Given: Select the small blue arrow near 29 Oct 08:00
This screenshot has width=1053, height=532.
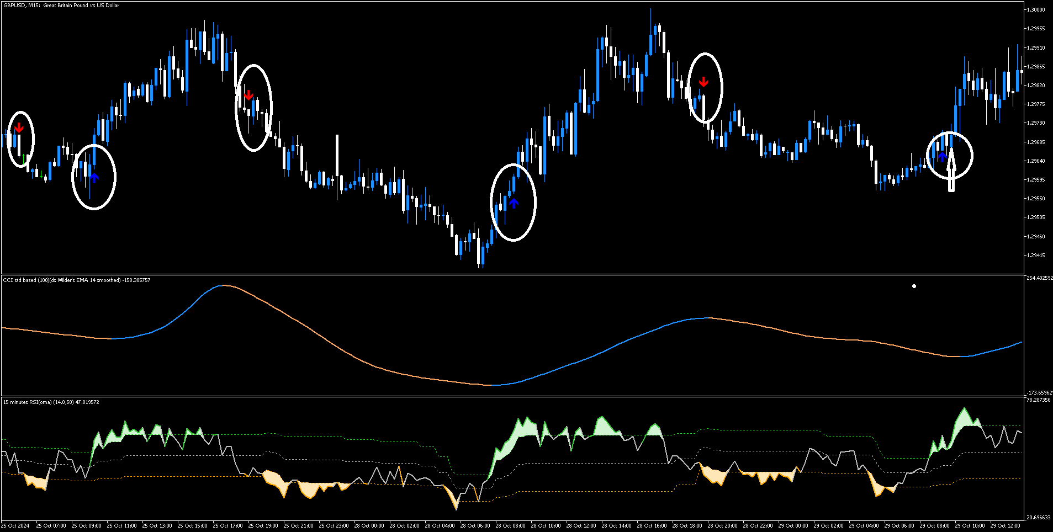Looking at the screenshot, I should click(943, 156).
